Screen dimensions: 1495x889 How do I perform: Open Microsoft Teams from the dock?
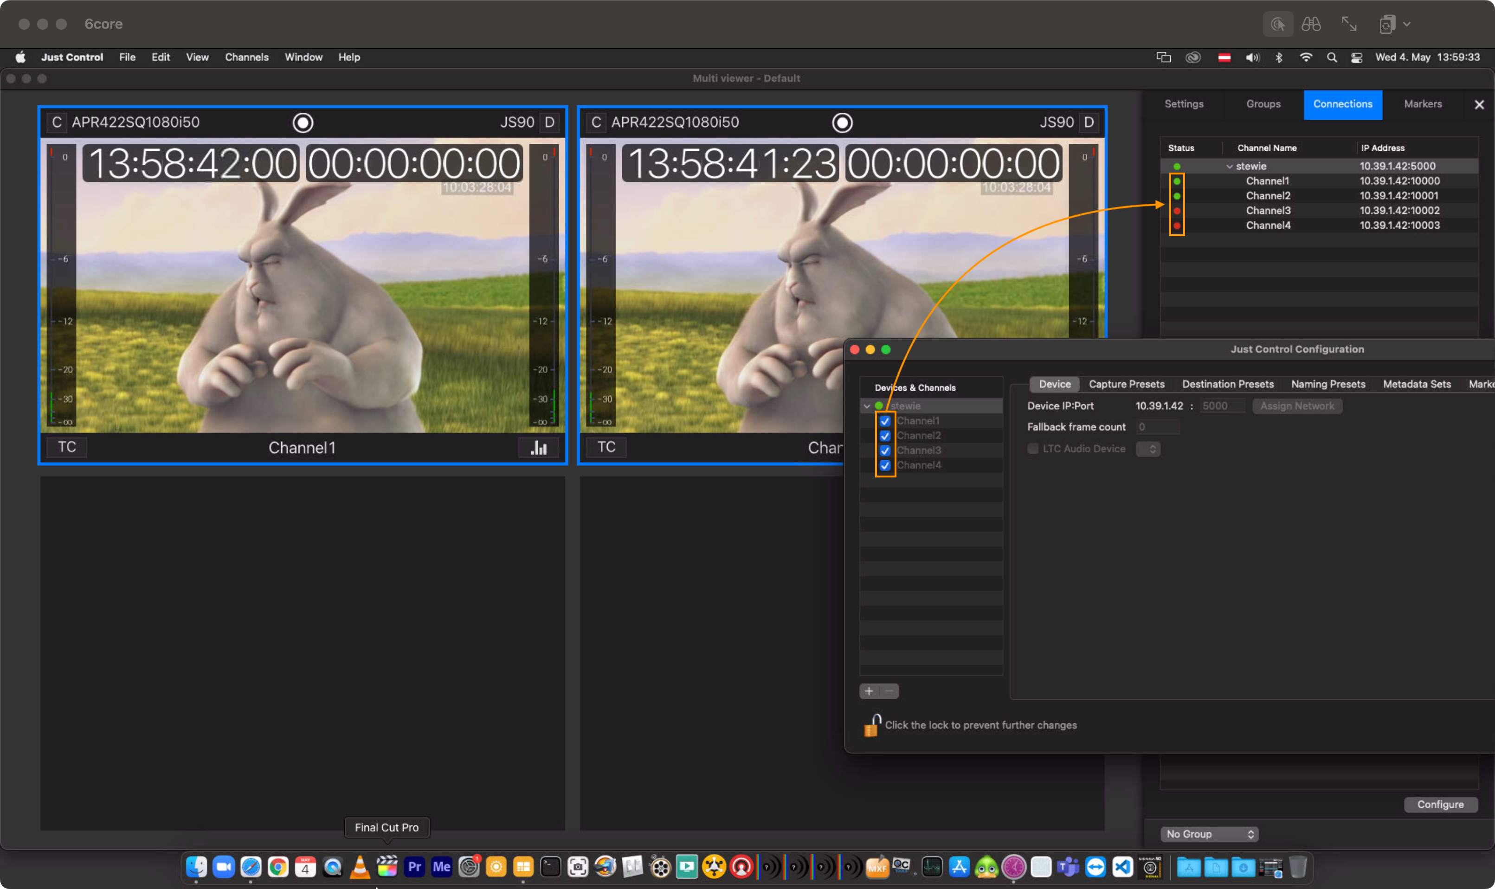[x=1068, y=867]
